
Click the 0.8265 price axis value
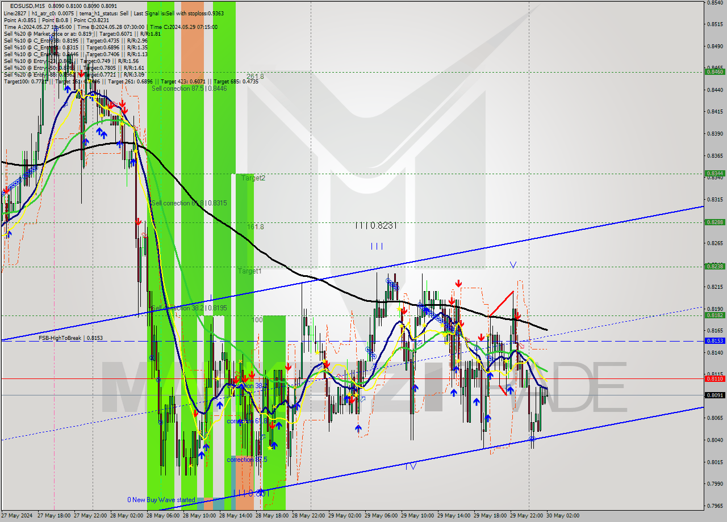715,243
